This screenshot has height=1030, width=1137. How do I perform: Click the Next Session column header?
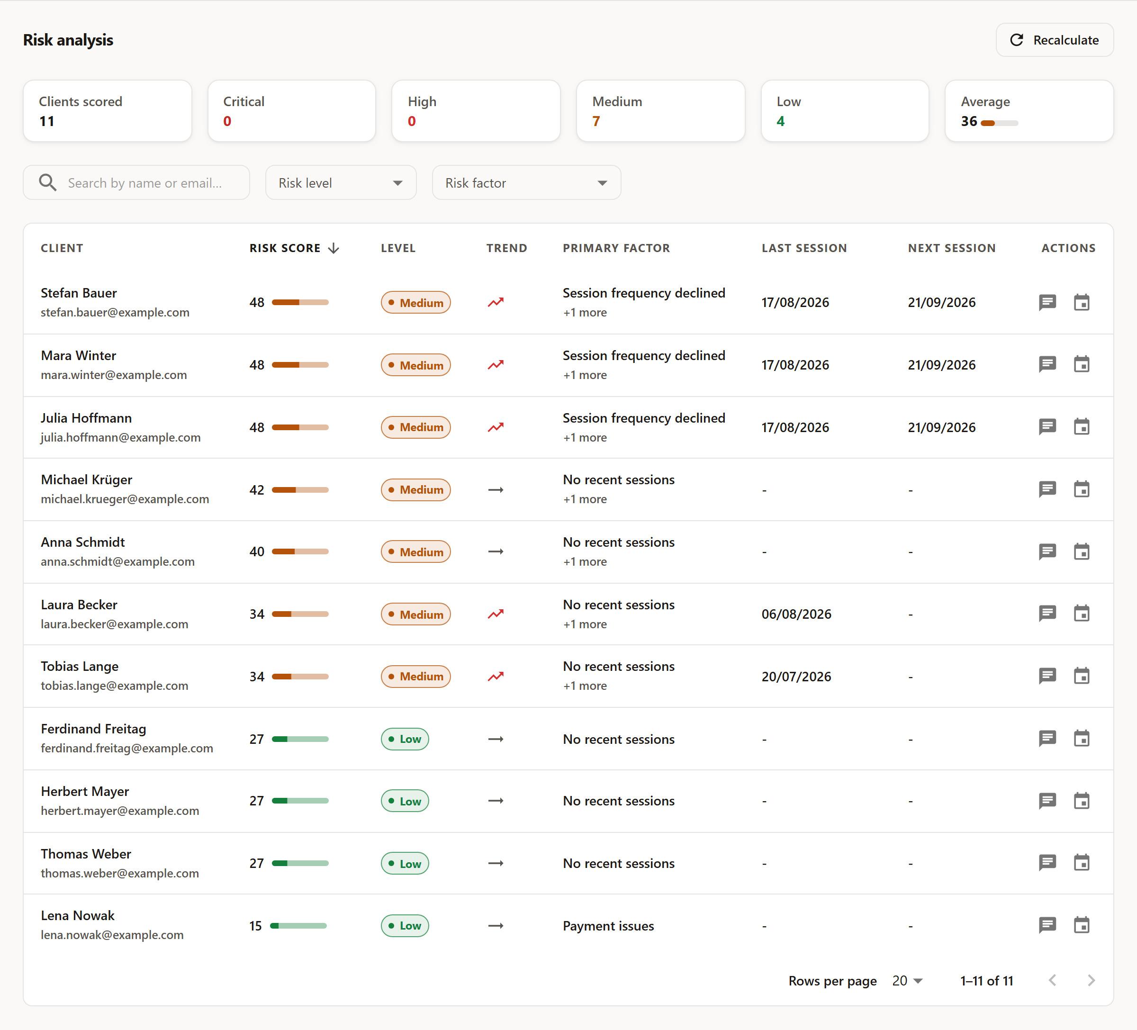click(951, 248)
